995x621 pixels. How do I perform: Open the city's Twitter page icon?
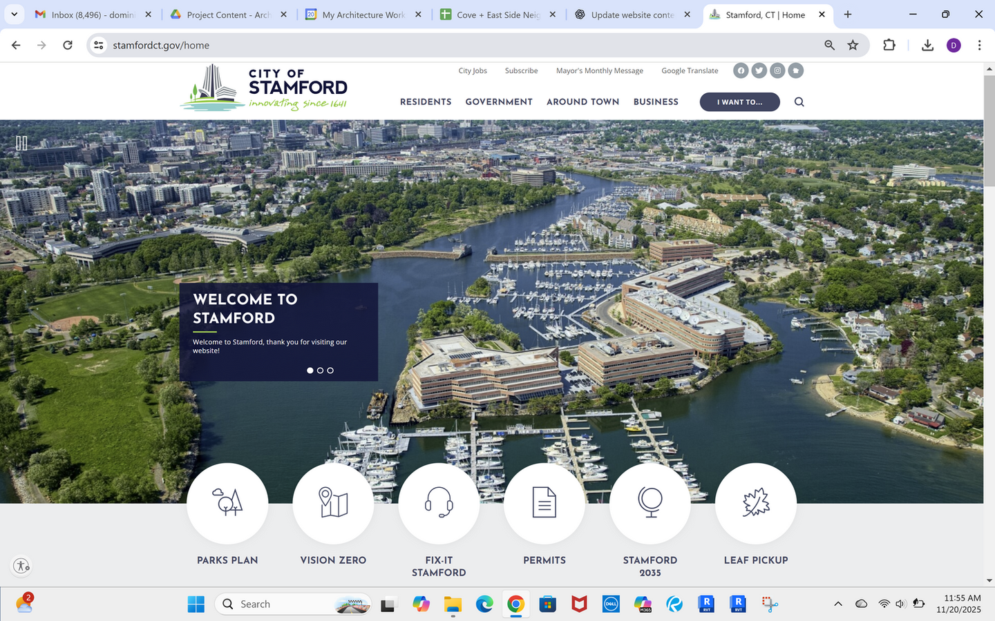point(759,70)
